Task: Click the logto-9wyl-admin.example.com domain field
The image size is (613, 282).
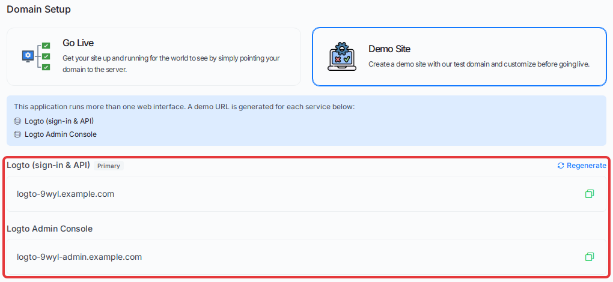Action: pyautogui.click(x=306, y=257)
